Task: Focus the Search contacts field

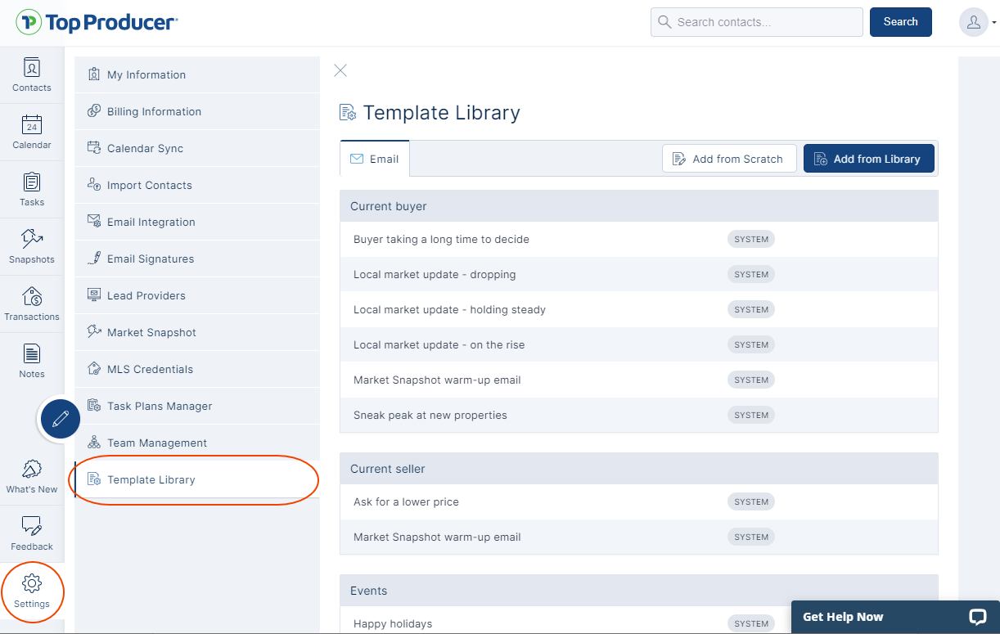Action: (757, 22)
